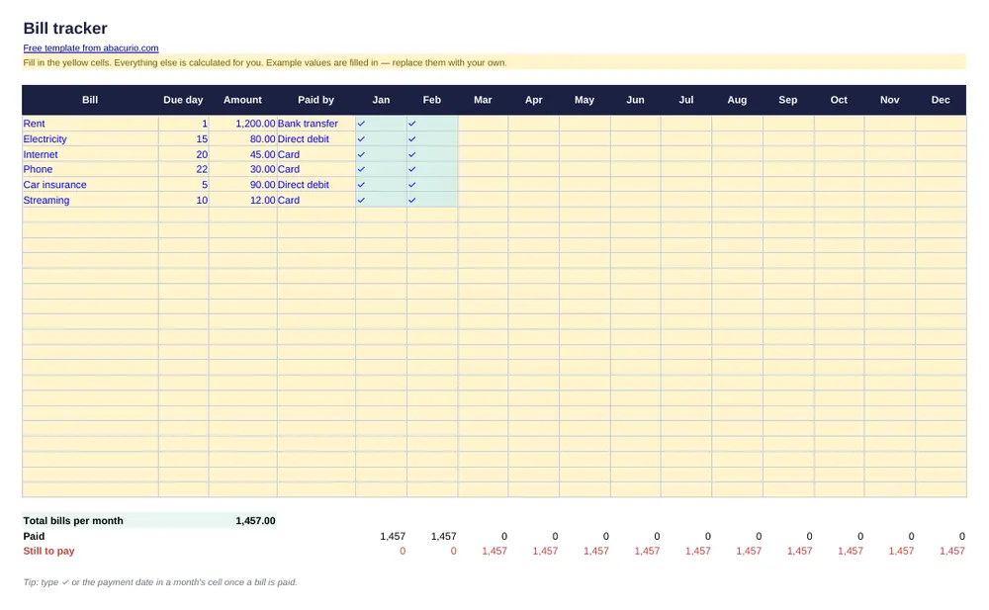Viewport: 989px width, 610px height.
Task: Select the 1,200.00 rent amount cell
Action: pos(243,124)
